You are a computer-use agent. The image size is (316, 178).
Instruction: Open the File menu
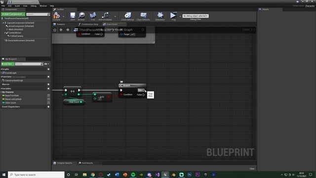click(x=3, y=6)
